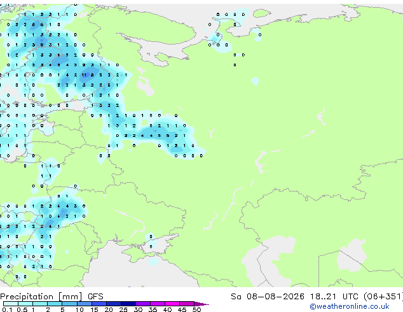Pick the 10–15 mm blue legend swatch
This screenshot has width=403, height=312.
pos(85,304)
